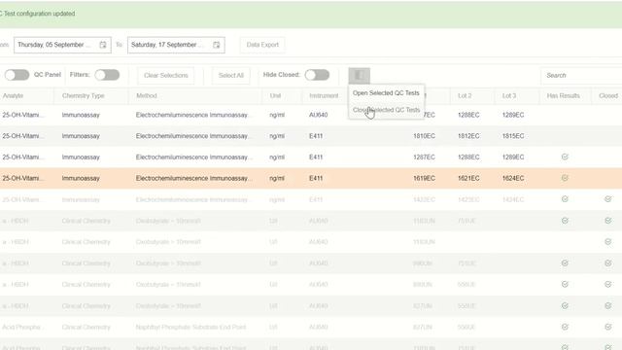The height and width of the screenshot is (350, 622).
Task: Select lot cell 1815EC
Action: (x=513, y=136)
